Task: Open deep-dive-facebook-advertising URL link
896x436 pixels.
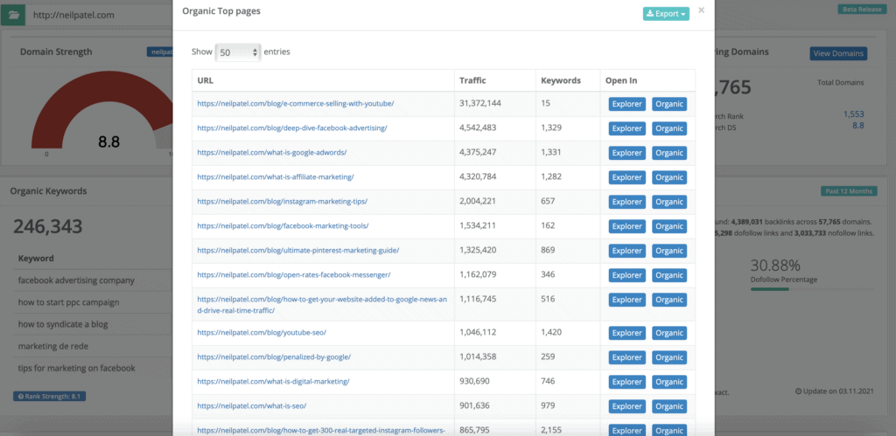Action: (x=292, y=128)
